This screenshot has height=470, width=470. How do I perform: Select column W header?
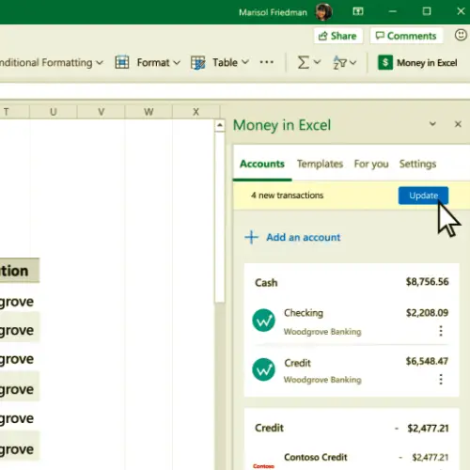(149, 112)
